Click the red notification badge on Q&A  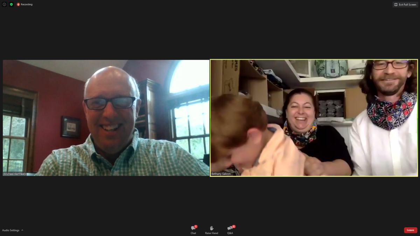point(233,227)
